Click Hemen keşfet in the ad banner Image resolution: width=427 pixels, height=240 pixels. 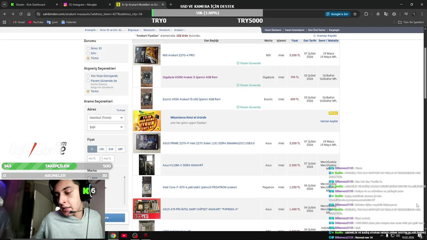point(329,121)
